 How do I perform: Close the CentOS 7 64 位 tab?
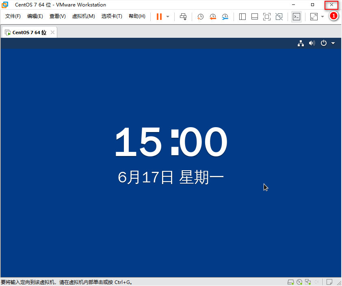(52, 32)
